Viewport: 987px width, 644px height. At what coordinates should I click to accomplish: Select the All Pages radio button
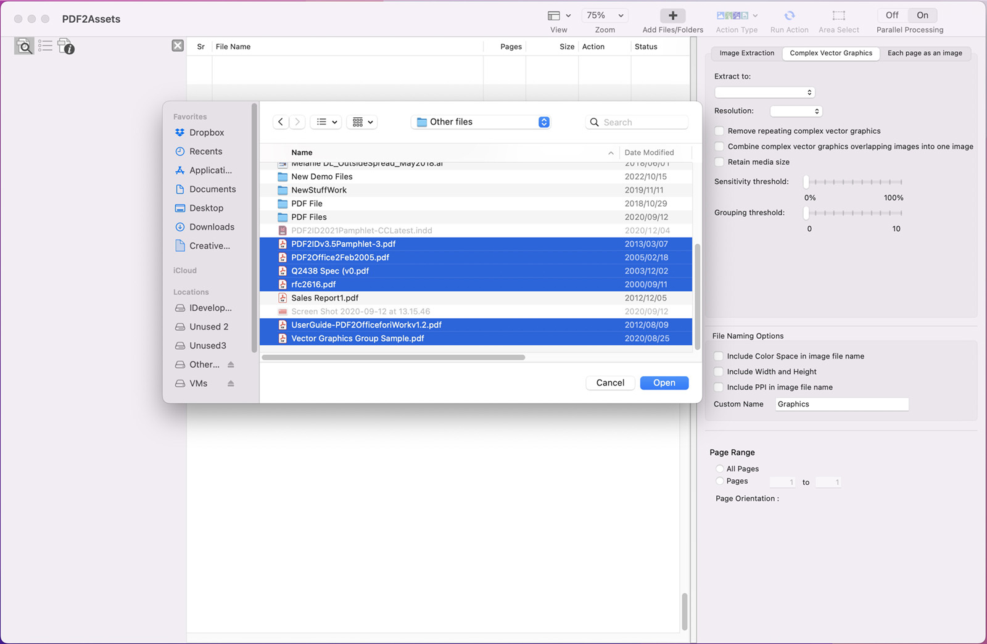click(x=719, y=469)
